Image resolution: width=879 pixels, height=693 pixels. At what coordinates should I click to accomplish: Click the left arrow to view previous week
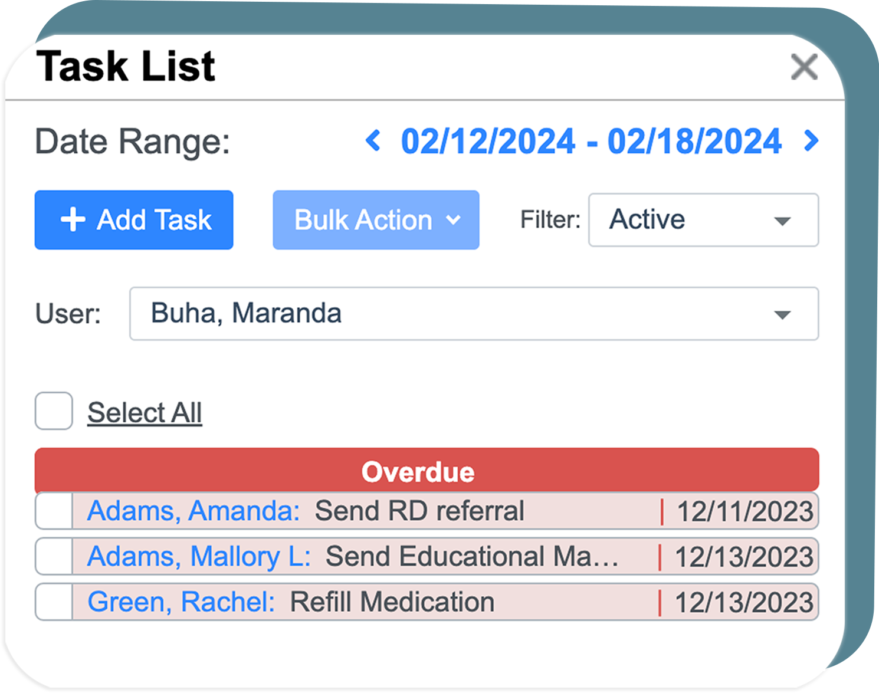click(373, 140)
